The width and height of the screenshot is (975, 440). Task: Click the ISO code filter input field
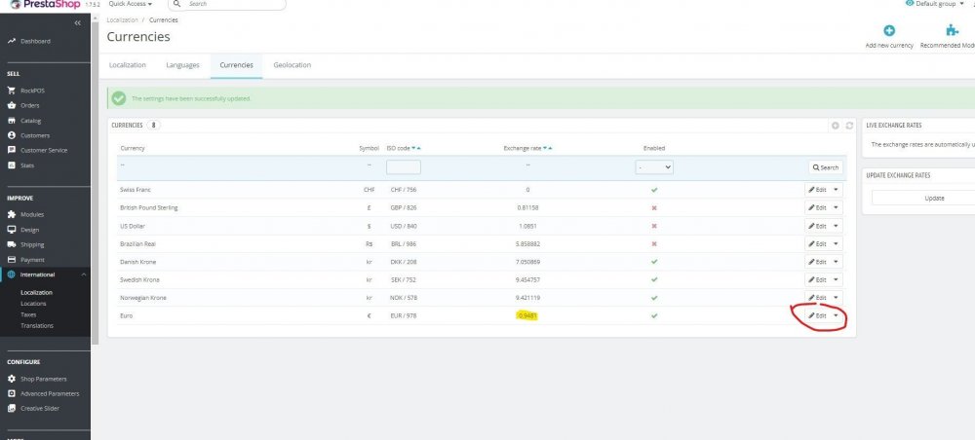pos(404,167)
